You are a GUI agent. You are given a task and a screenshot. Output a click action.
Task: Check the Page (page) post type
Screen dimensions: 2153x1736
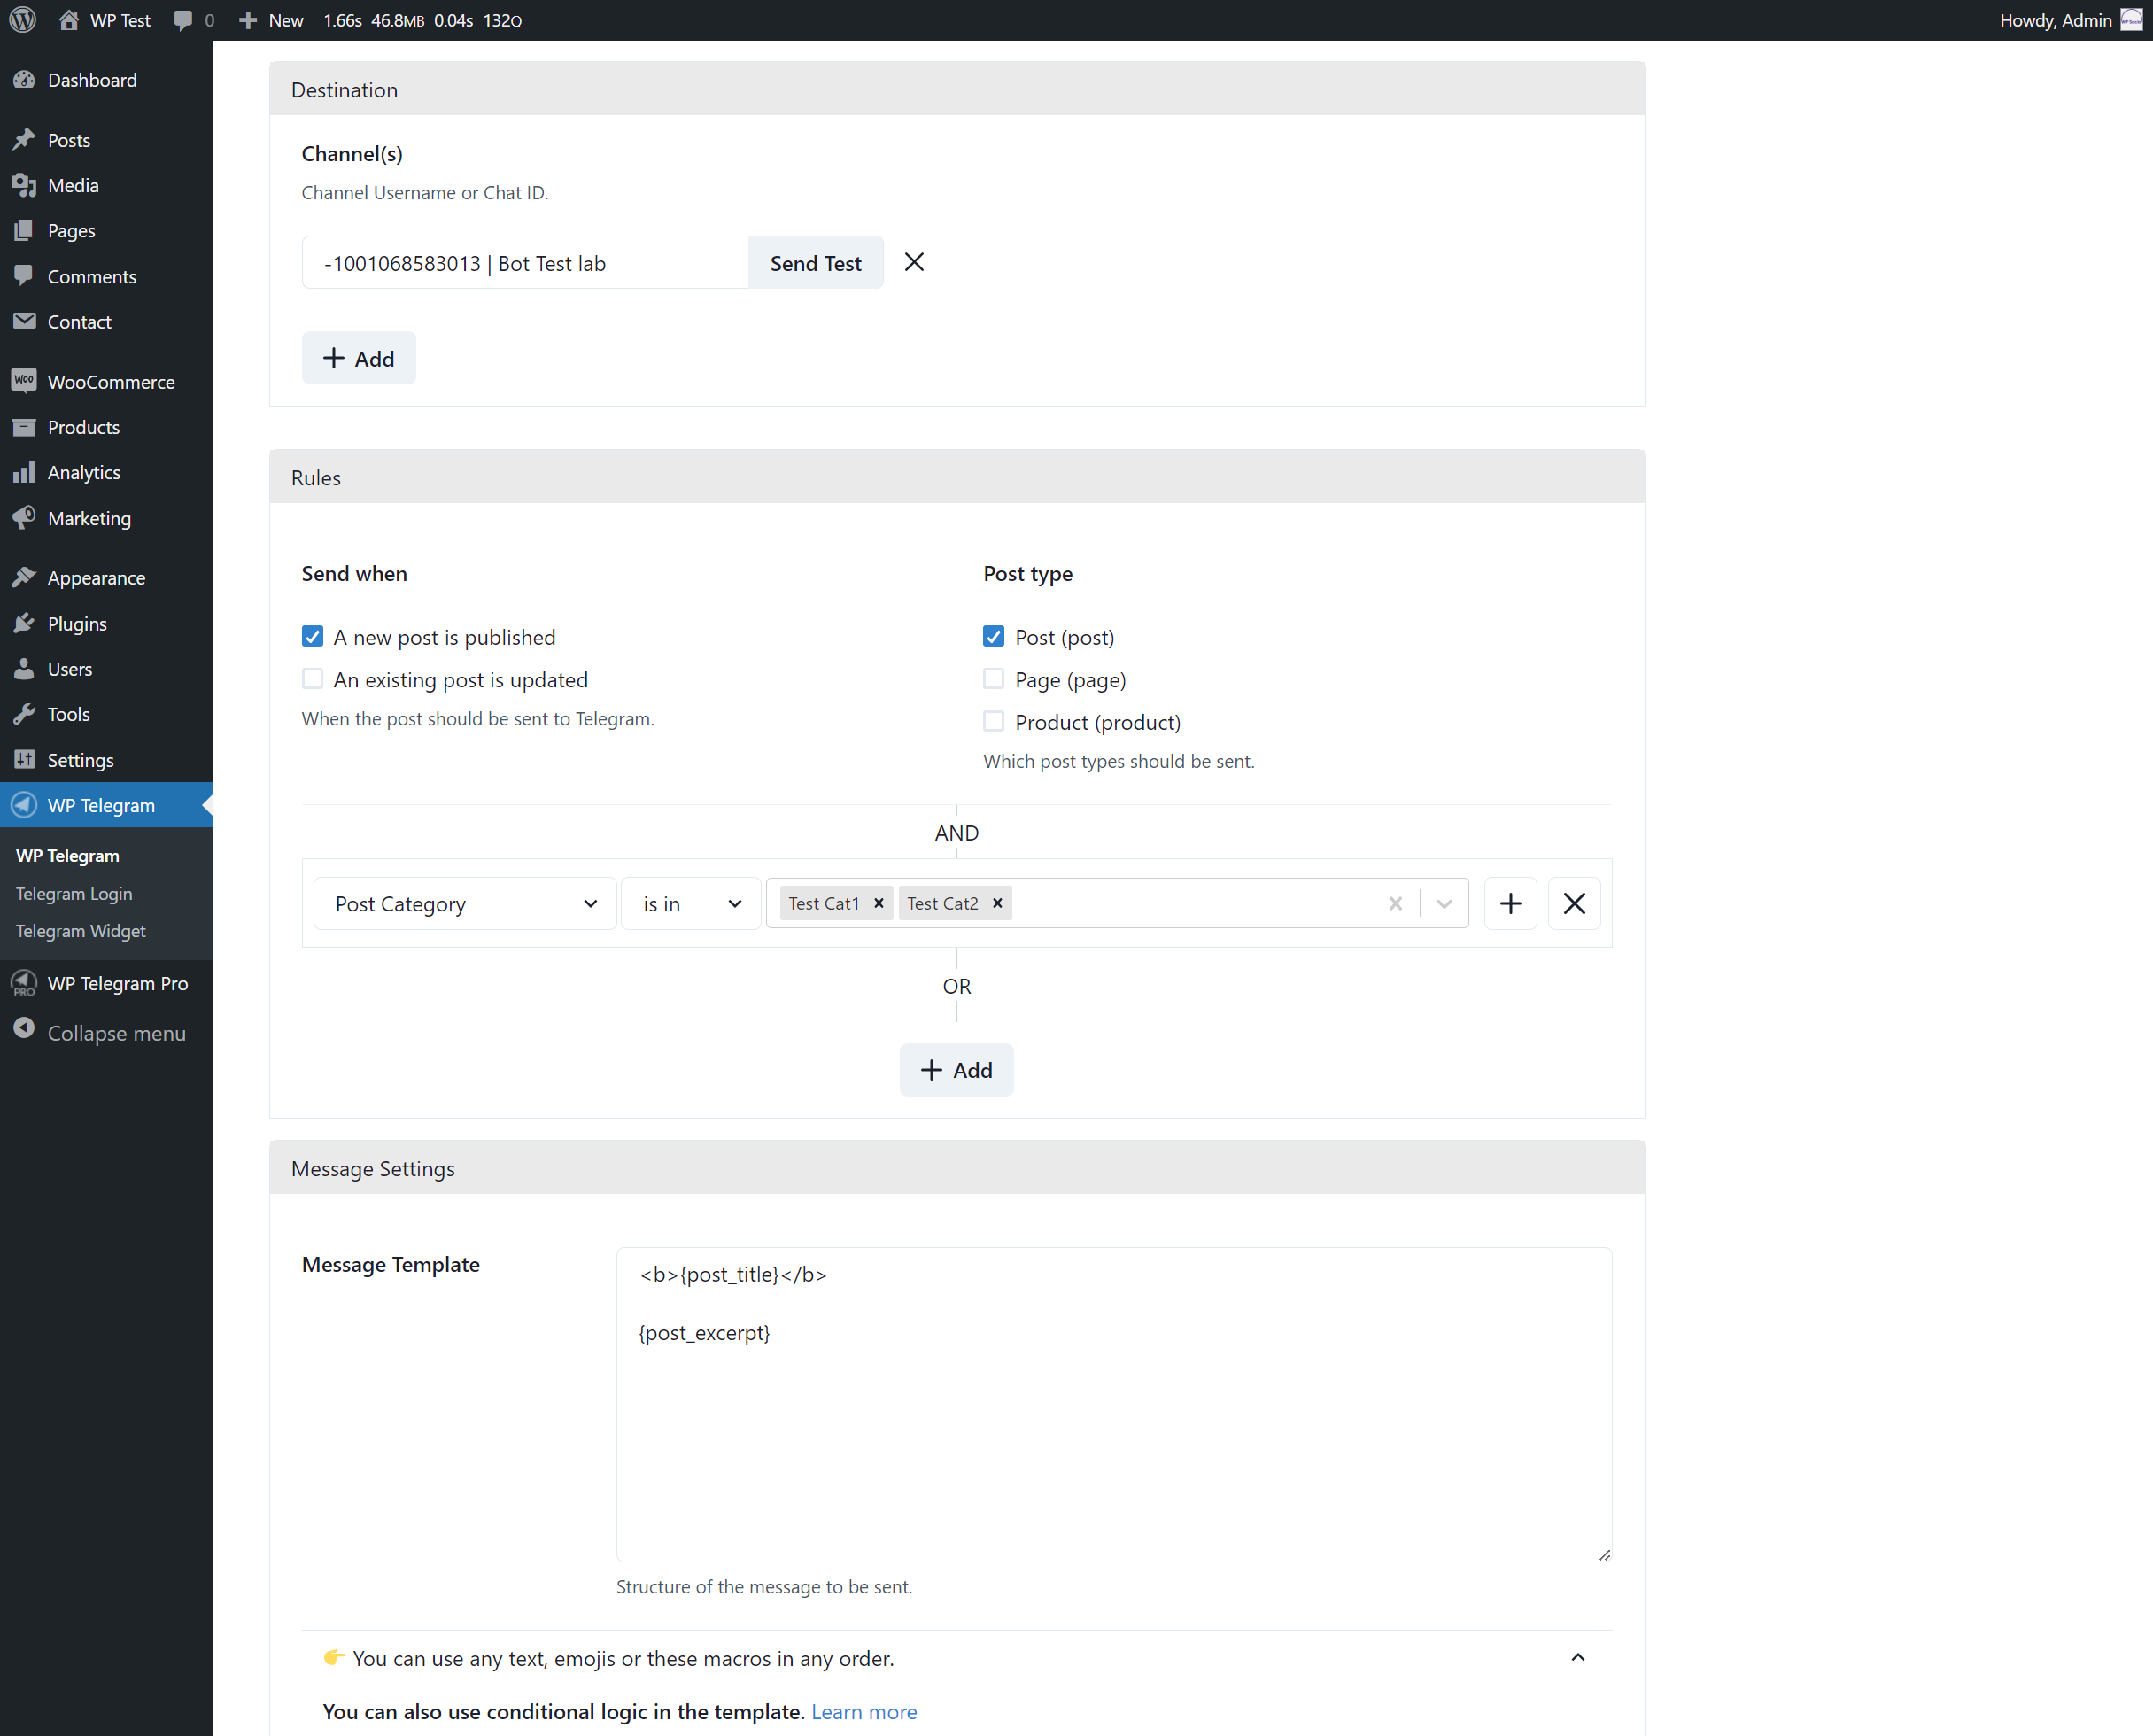coord(993,679)
